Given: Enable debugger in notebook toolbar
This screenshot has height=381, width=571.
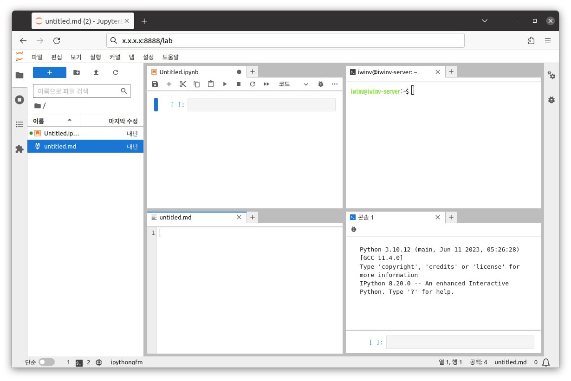Looking at the screenshot, I should (320, 84).
